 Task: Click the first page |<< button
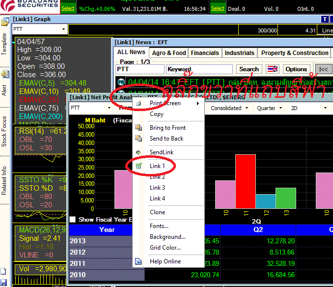coord(324,69)
